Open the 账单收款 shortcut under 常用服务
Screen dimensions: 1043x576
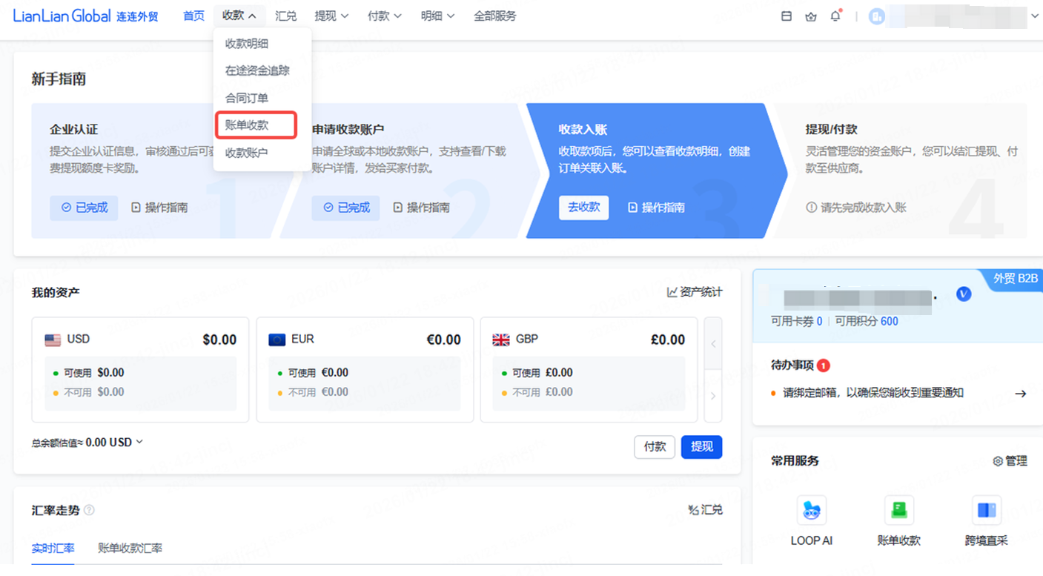[x=898, y=522]
